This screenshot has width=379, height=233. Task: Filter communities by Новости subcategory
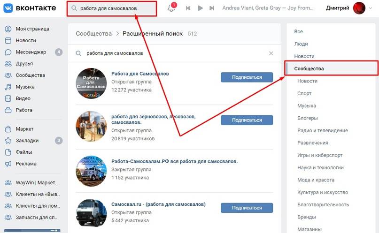click(x=307, y=81)
